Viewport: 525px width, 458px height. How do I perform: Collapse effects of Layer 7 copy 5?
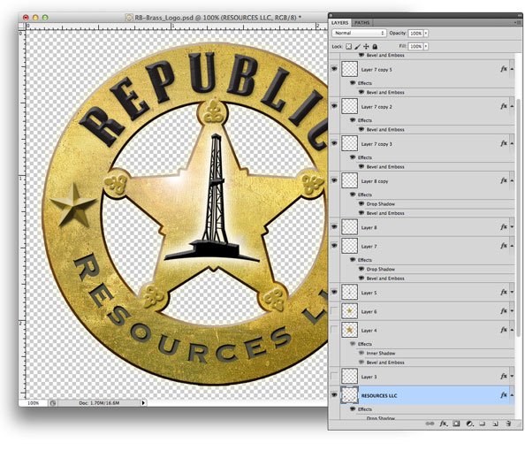click(512, 69)
